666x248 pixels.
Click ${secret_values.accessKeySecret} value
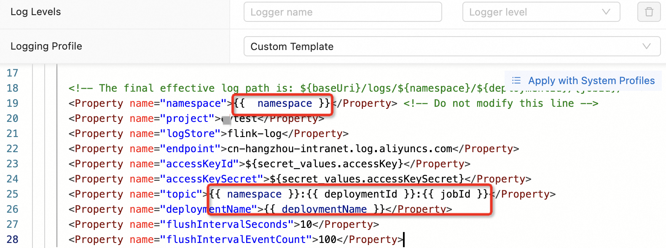click(367, 179)
